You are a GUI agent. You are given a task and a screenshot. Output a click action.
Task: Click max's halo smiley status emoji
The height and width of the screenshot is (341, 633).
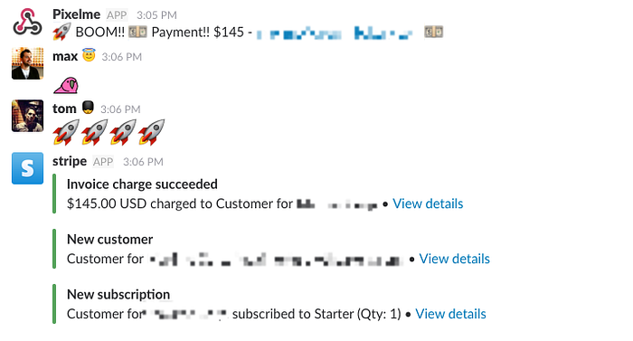click(89, 55)
